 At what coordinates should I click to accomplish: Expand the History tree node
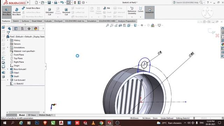coord(8,40)
